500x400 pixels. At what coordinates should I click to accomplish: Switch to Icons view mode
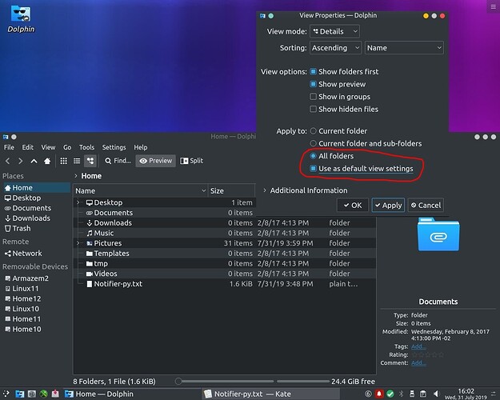(65, 161)
